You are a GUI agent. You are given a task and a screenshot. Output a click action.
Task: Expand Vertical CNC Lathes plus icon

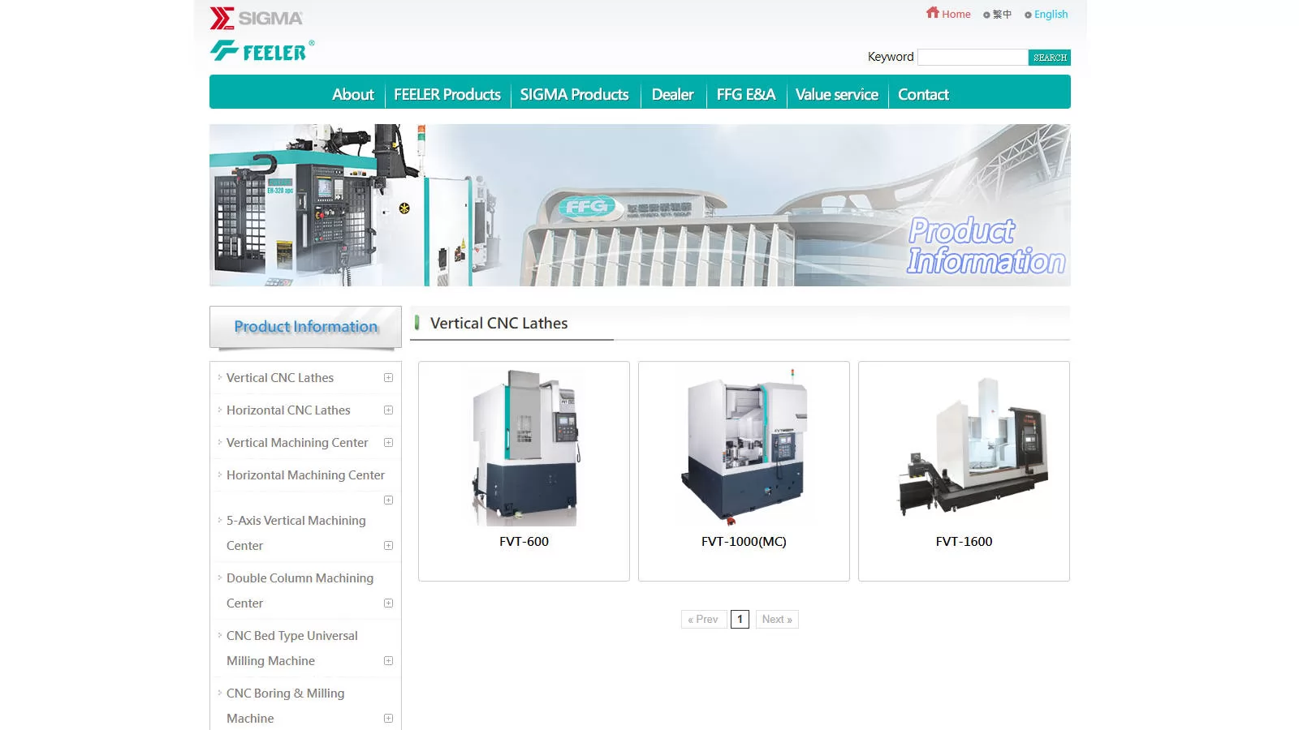click(x=388, y=378)
